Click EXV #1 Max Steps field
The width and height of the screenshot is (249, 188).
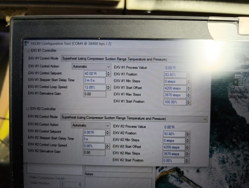point(175,95)
